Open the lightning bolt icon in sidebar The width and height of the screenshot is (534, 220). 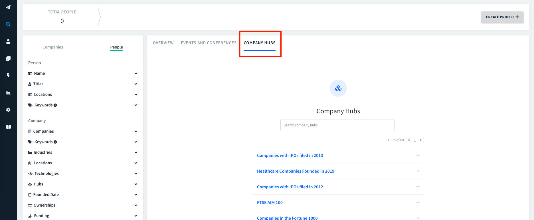tap(8, 76)
